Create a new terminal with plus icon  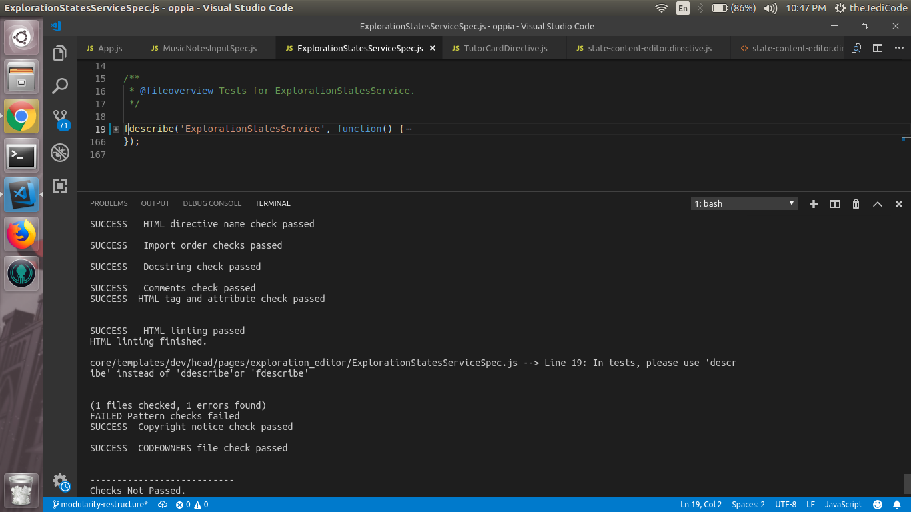coord(813,204)
